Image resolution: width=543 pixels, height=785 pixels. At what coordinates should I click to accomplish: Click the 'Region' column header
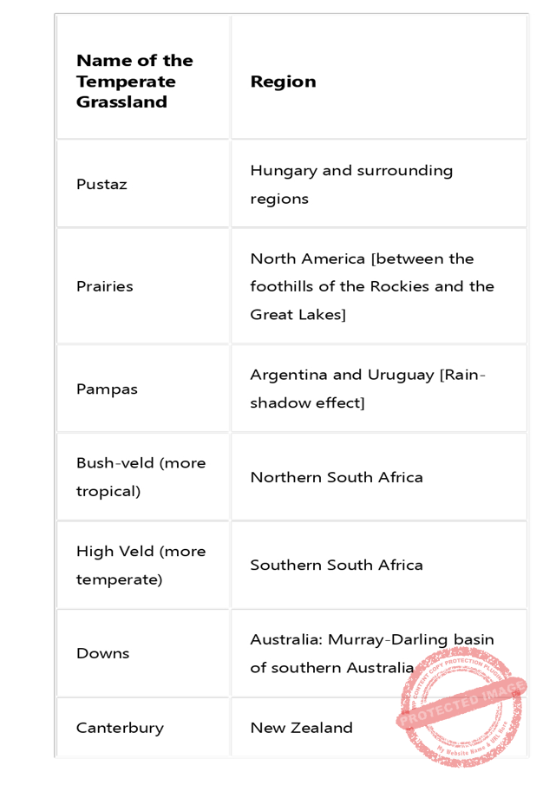pos(283,82)
